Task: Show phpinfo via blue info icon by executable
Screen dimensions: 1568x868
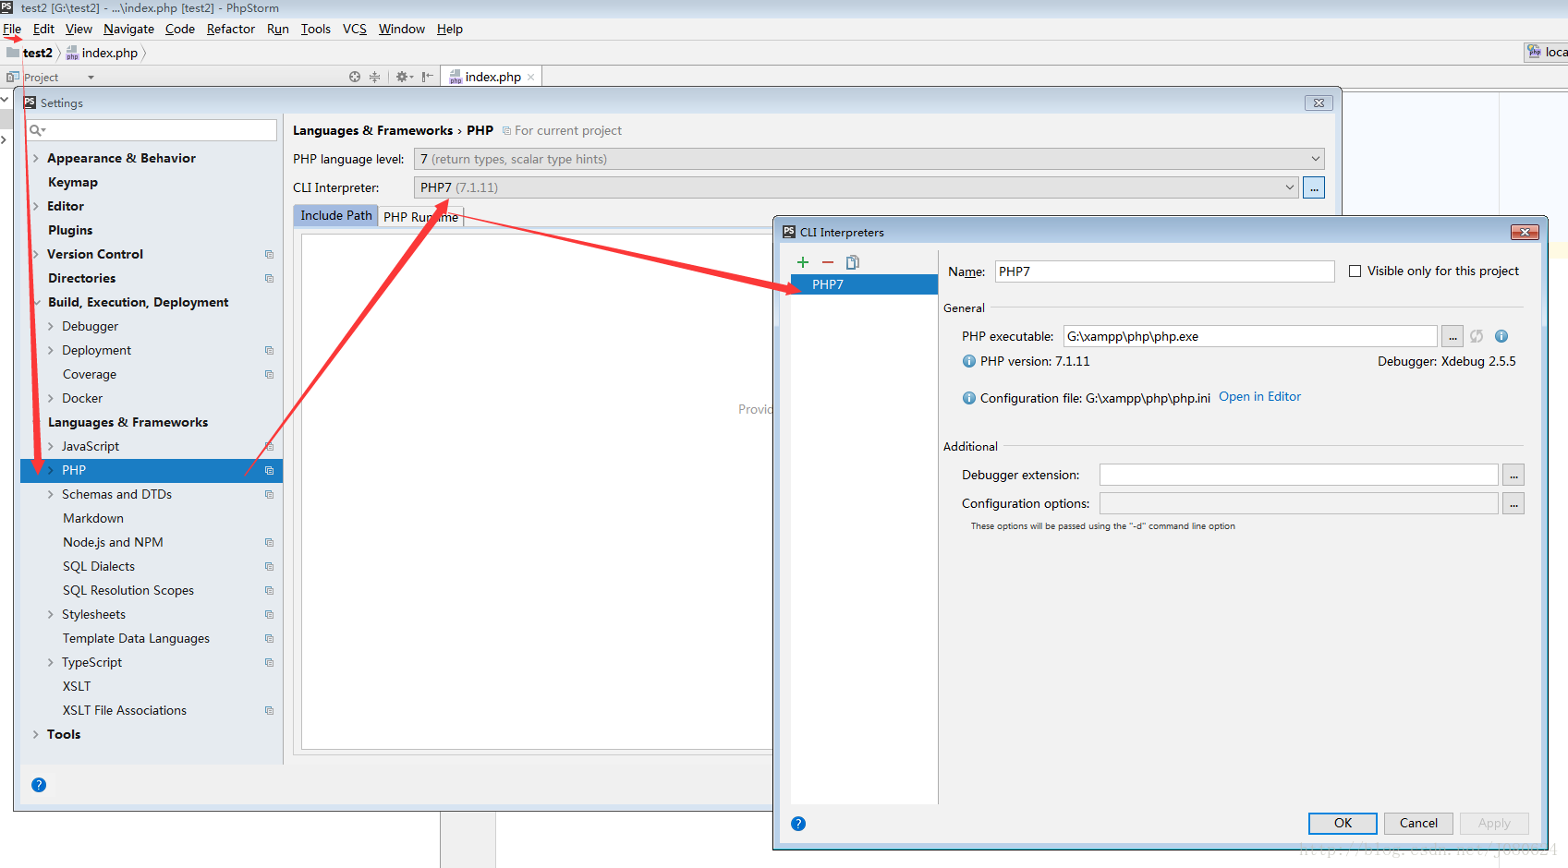Action: pos(1501,336)
